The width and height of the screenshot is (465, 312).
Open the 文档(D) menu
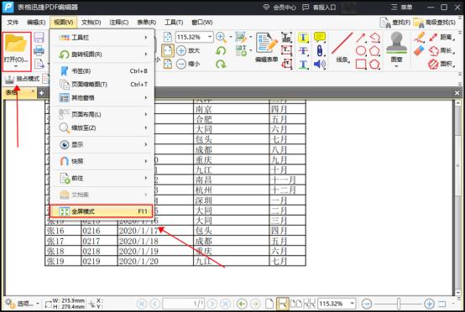tap(91, 22)
